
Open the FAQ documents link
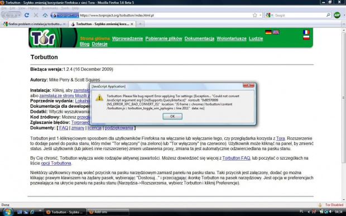pos(64,128)
